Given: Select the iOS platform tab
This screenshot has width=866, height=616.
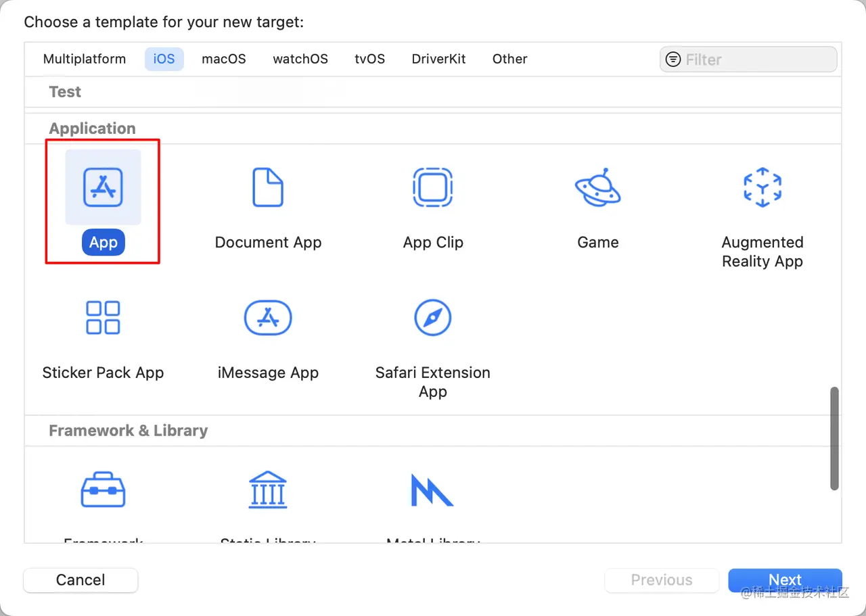Looking at the screenshot, I should point(164,59).
